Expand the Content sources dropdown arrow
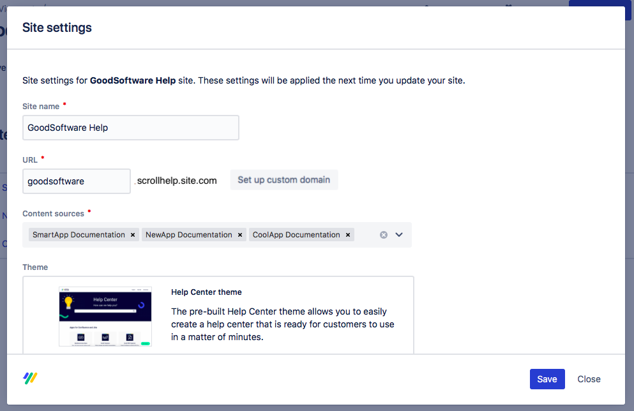This screenshot has height=411, width=634. point(399,235)
